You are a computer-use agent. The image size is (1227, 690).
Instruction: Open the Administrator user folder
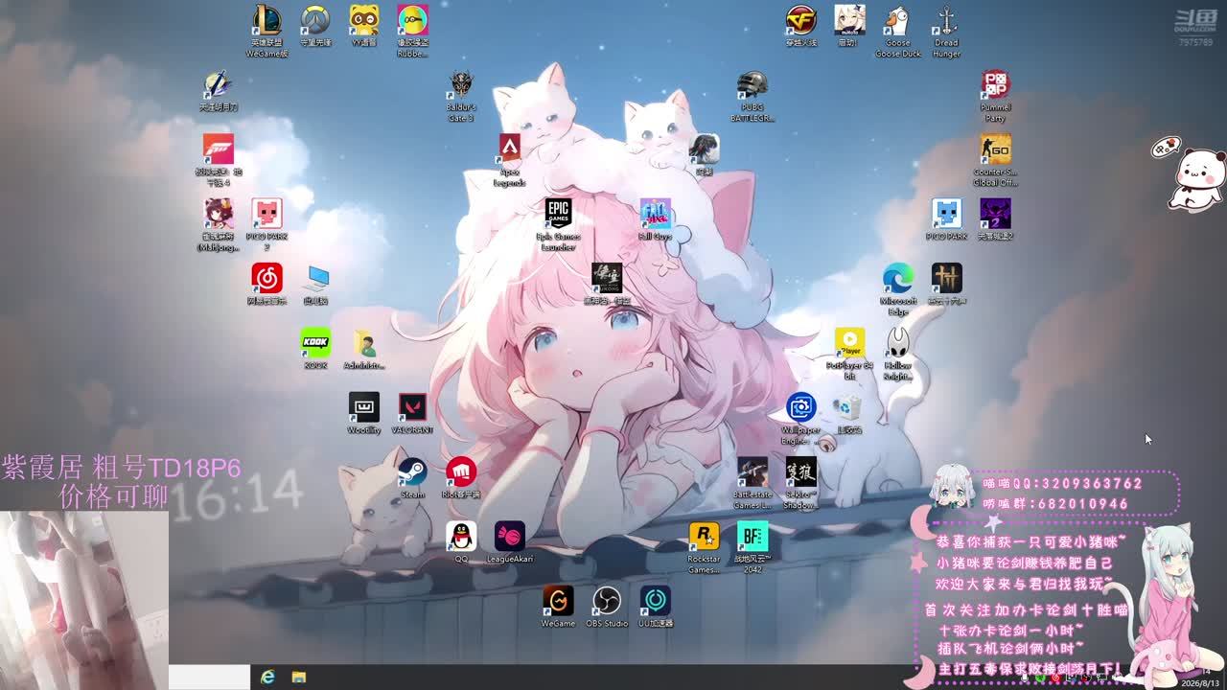click(x=363, y=342)
